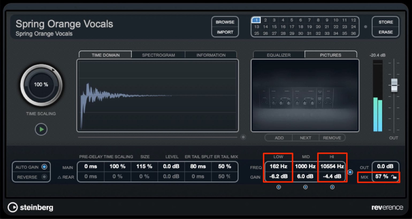Image resolution: width=412 pixels, height=219 pixels.
Task: Click the Main Level 0.0 dB field
Action: (171, 166)
